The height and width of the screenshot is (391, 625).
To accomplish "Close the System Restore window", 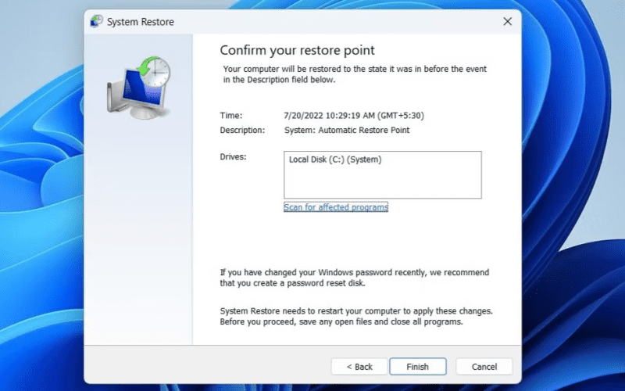I will (507, 22).
